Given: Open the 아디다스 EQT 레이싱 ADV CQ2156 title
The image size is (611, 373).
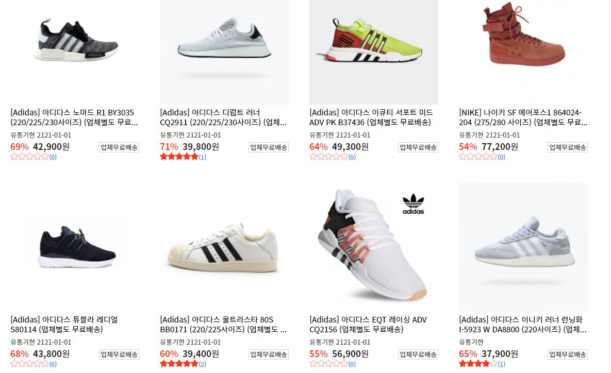Looking at the screenshot, I should pyautogui.click(x=368, y=325).
